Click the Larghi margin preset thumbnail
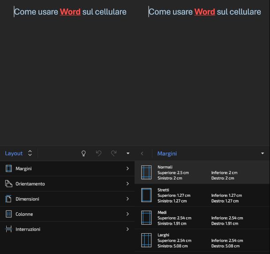270x254 pixels. click(147, 240)
